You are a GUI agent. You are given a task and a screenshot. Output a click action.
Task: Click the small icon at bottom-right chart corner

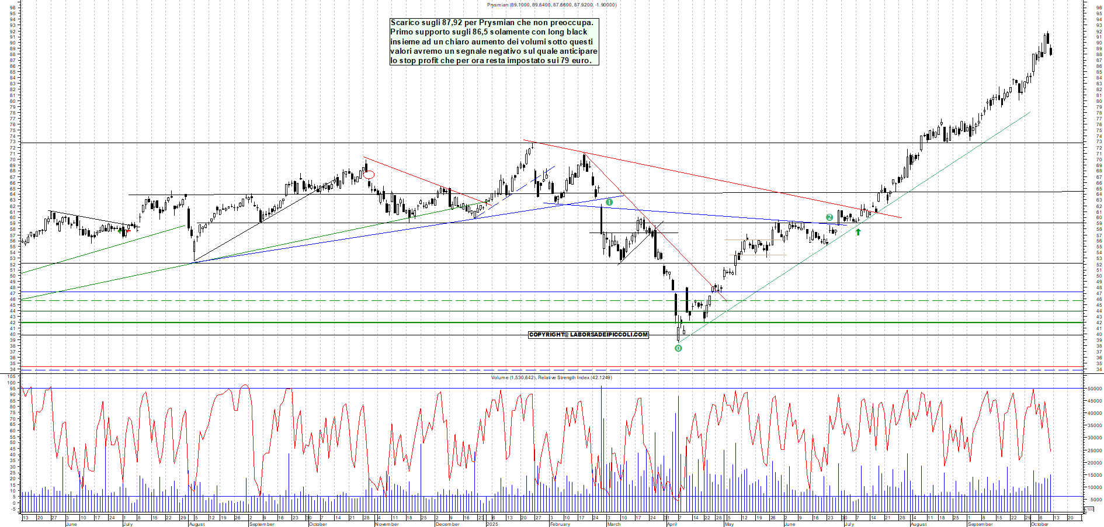1090,509
